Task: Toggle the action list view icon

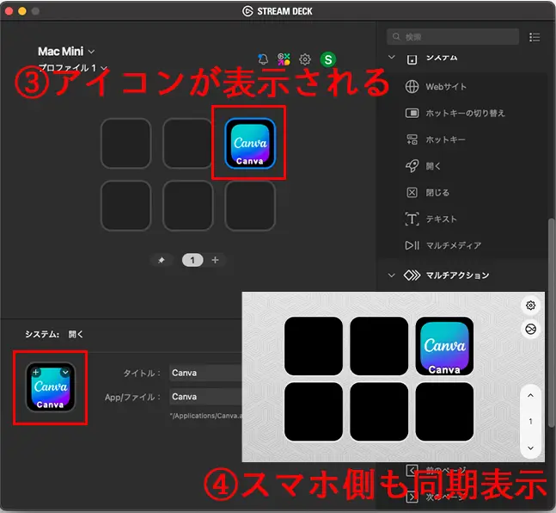Action: 535,37
